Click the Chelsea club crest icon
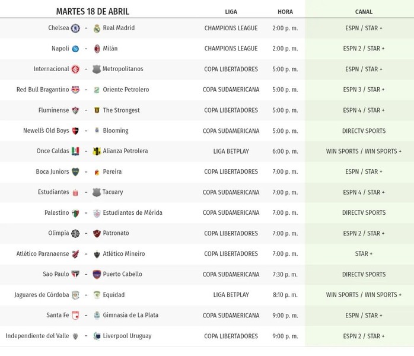Viewport: 414px width, 356px height. point(75,28)
